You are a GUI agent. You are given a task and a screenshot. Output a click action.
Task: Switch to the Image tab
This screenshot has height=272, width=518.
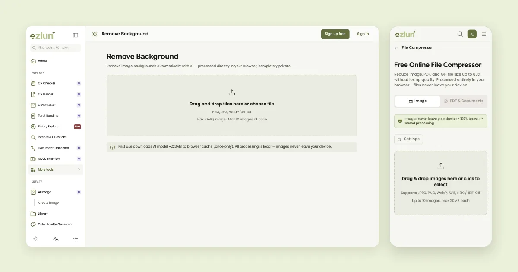418,101
